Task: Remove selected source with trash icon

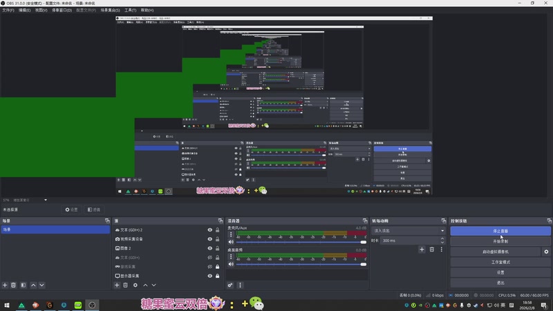Action: tap(126, 285)
